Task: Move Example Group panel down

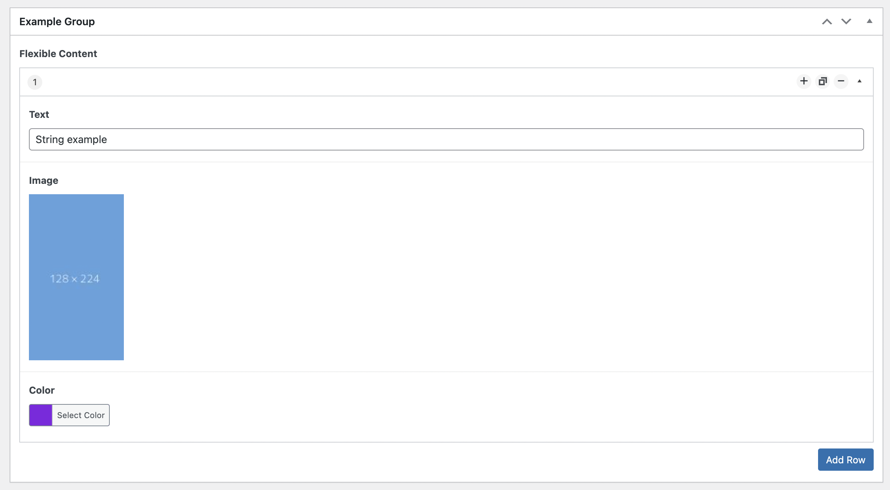Action: point(846,21)
